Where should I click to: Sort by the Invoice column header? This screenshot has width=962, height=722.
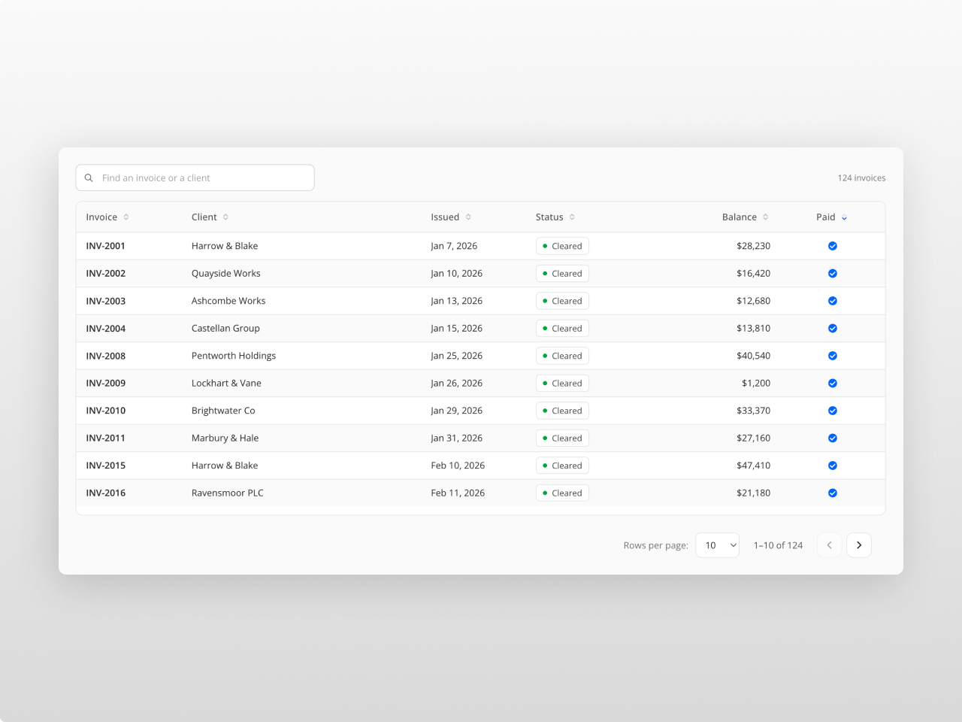click(107, 217)
